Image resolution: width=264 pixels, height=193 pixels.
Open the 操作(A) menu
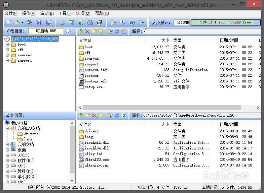click(x=29, y=13)
